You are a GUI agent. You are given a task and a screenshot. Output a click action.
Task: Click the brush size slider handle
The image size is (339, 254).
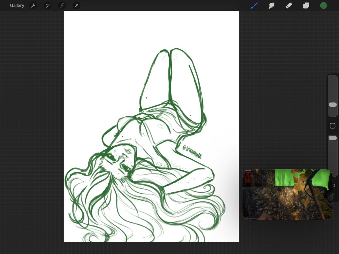tap(333, 105)
